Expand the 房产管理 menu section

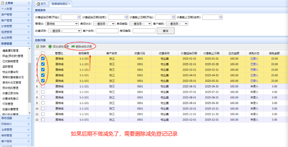coord(16,15)
